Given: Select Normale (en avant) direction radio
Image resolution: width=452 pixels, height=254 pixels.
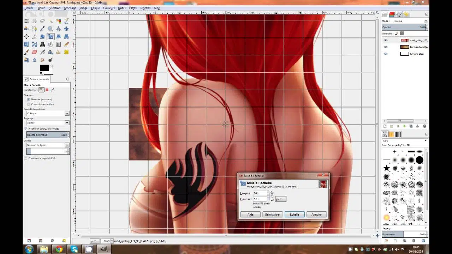Looking at the screenshot, I should coord(29,99).
